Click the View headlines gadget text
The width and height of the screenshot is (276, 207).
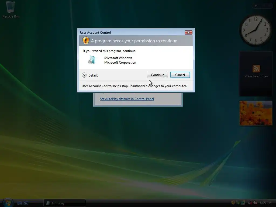click(256, 76)
